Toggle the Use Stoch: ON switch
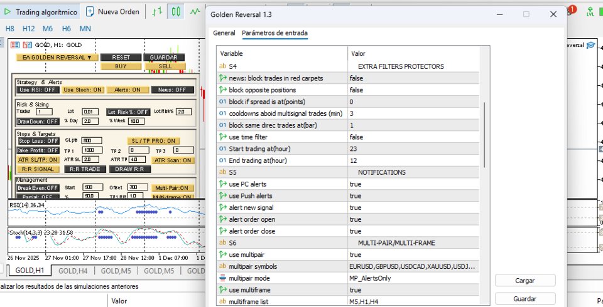This screenshot has width=603, height=307. coord(83,90)
